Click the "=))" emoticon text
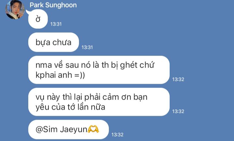This screenshot has height=141, width=234. click(80, 75)
